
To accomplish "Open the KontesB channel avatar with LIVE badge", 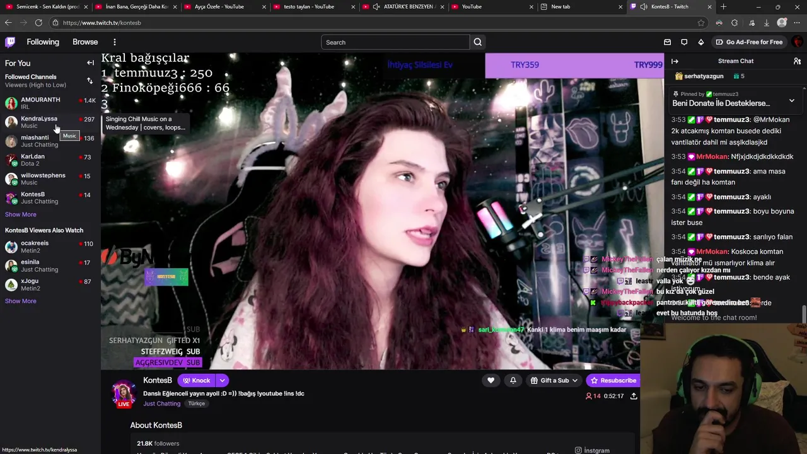I will tap(124, 393).
